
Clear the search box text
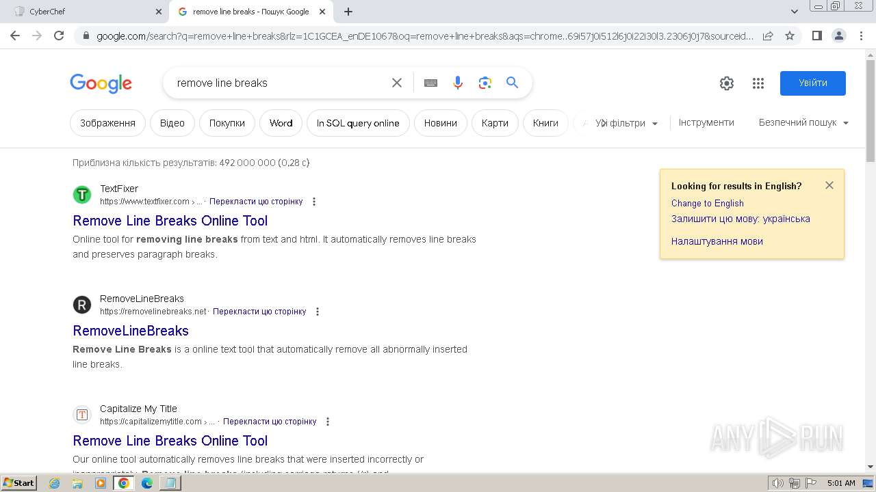(x=397, y=83)
